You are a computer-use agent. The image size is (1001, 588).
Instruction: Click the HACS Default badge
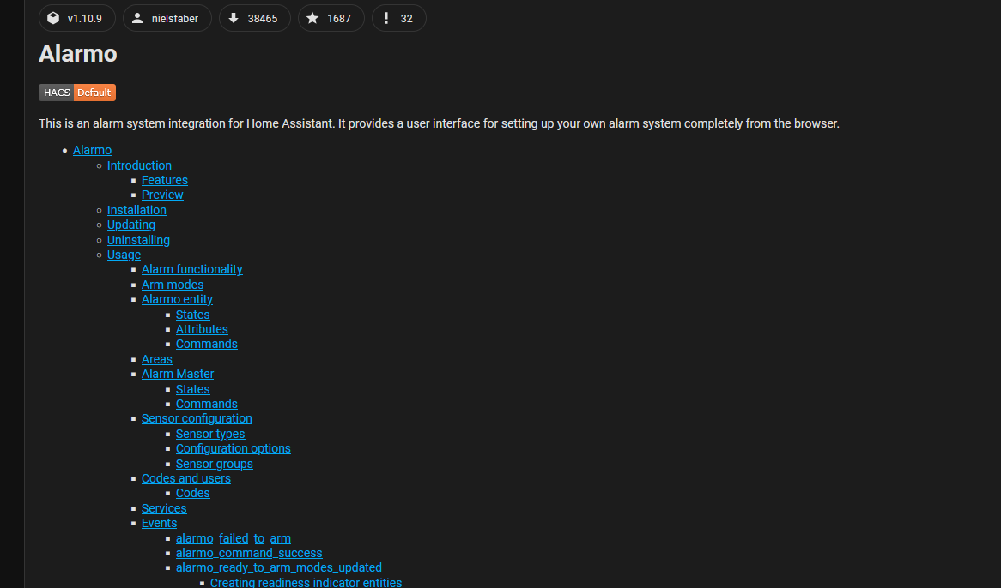(x=77, y=93)
